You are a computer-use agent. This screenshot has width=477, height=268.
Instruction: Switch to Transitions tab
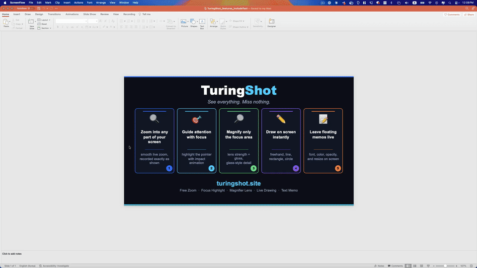(x=54, y=14)
